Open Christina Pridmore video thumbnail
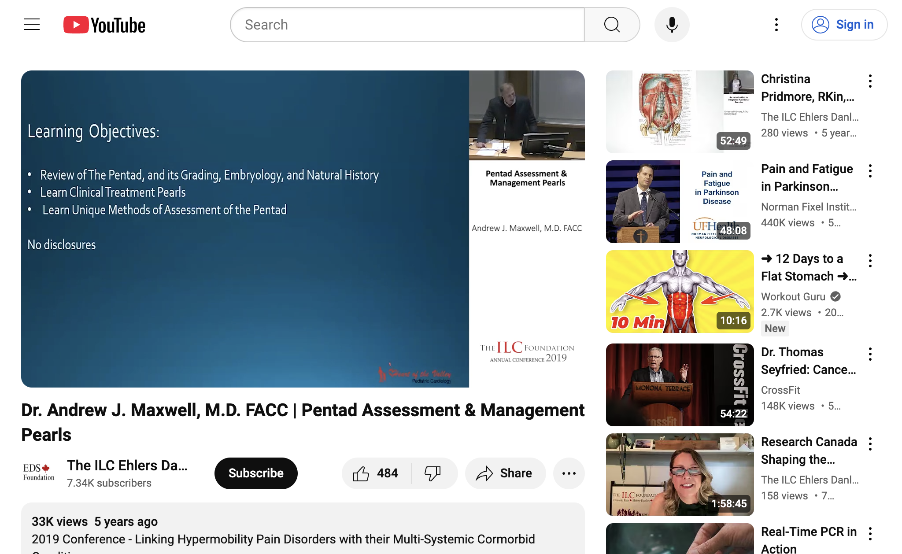902x554 pixels. [680, 112]
